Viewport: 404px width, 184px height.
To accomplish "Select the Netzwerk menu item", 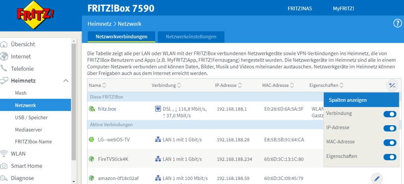I will pyautogui.click(x=36, y=105).
